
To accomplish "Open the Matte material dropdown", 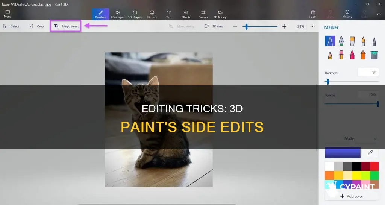I will [x=352, y=139].
